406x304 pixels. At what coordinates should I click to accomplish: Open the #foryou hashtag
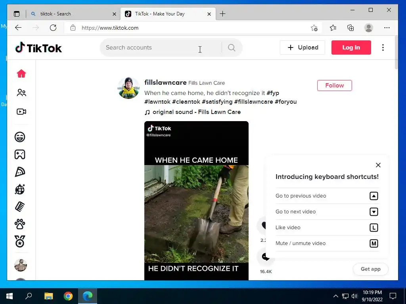(x=286, y=102)
